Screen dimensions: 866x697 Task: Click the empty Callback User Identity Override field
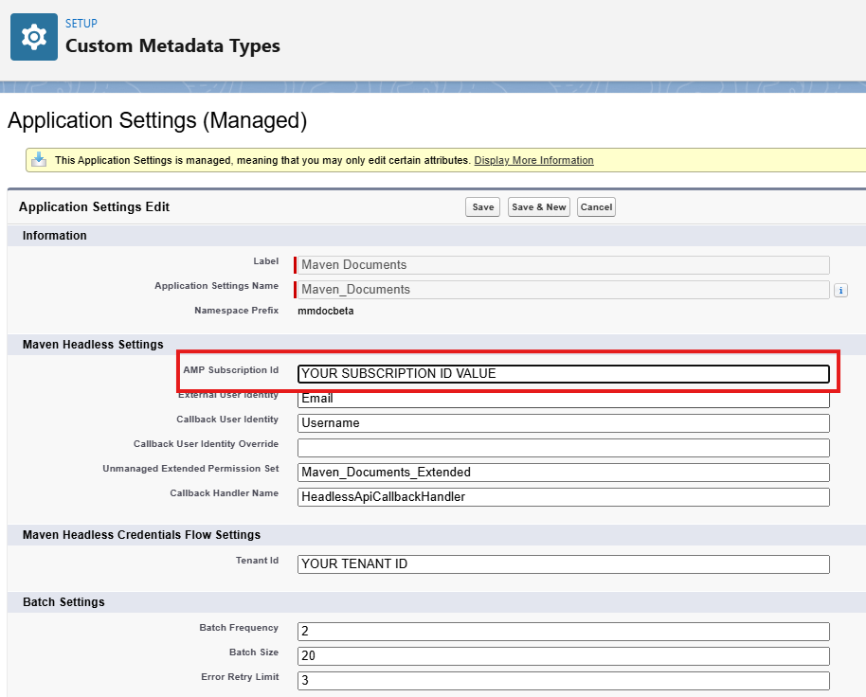coord(563,448)
